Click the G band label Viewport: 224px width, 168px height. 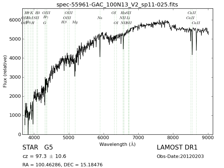click(x=45, y=23)
